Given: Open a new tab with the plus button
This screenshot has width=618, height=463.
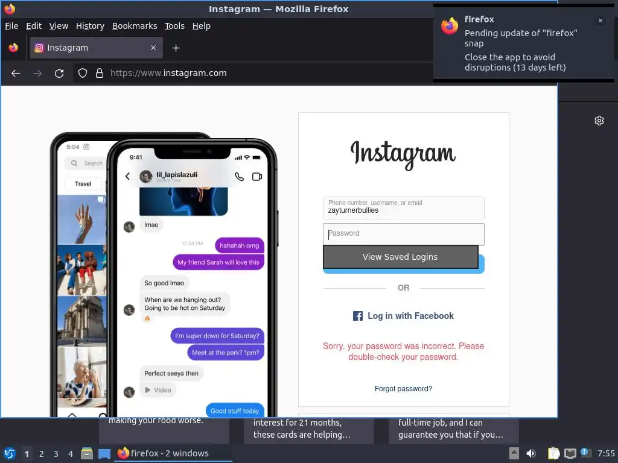Looking at the screenshot, I should (176, 48).
